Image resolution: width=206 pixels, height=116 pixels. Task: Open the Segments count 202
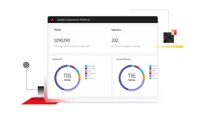pos(115,40)
